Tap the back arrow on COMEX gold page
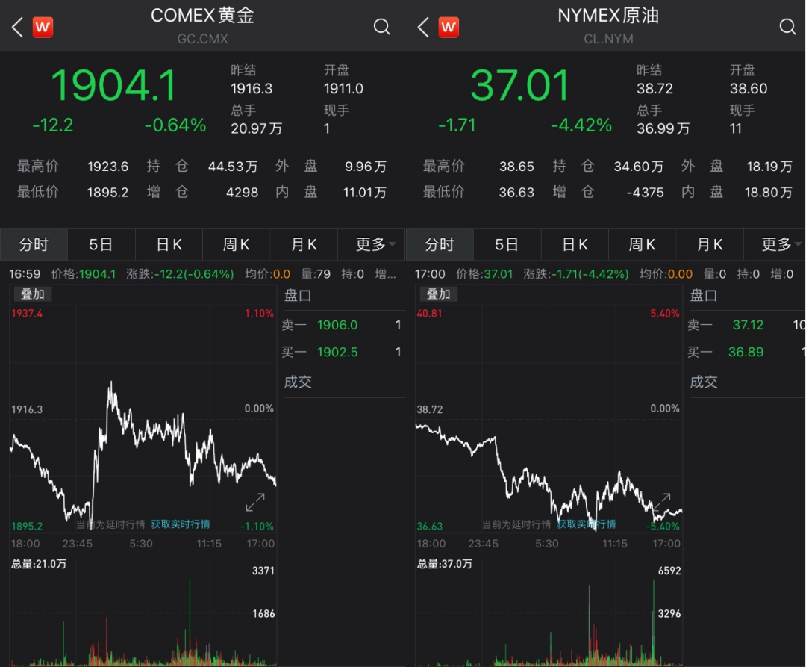Screen dimensions: 806x667 click(x=15, y=26)
